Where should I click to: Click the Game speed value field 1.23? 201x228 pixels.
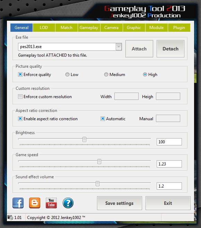(169, 164)
